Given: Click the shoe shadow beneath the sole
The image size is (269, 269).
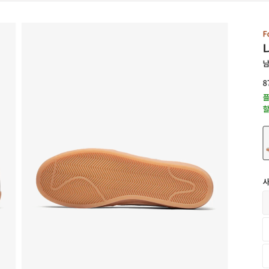Looking at the screenshot, I should point(126,208).
